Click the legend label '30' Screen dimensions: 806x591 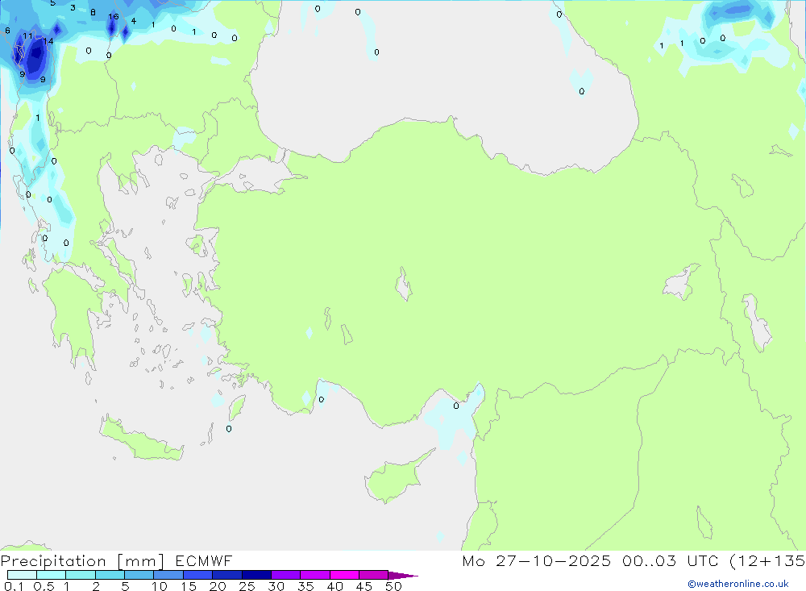point(276,586)
